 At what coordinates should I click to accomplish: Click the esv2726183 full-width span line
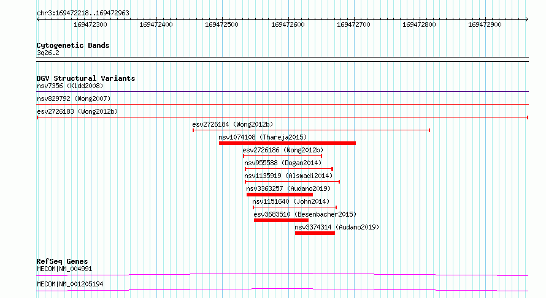point(282,117)
